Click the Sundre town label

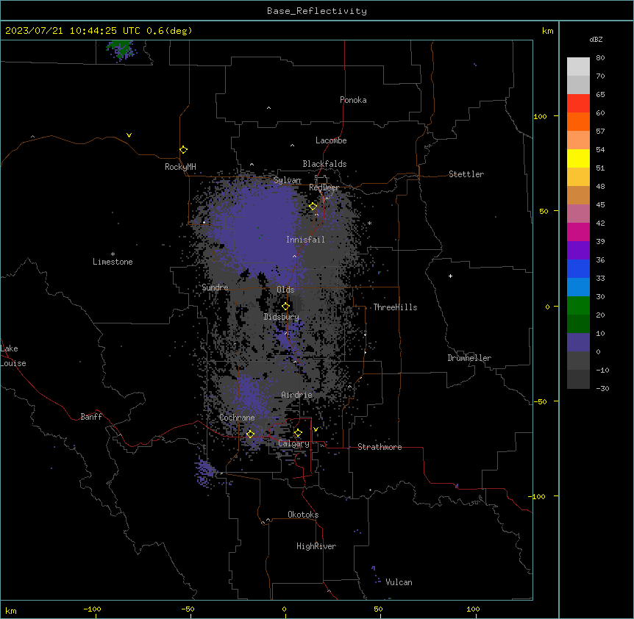click(215, 287)
